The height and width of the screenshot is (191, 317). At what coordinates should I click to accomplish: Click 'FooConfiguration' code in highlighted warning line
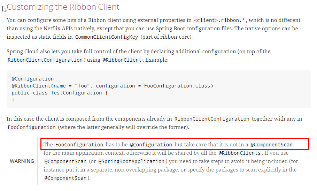(x=79, y=145)
